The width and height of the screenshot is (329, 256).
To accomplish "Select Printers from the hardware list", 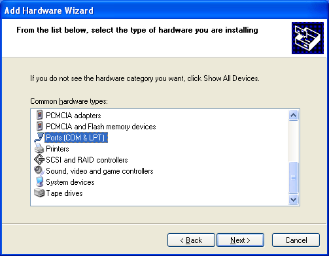I will [58, 149].
